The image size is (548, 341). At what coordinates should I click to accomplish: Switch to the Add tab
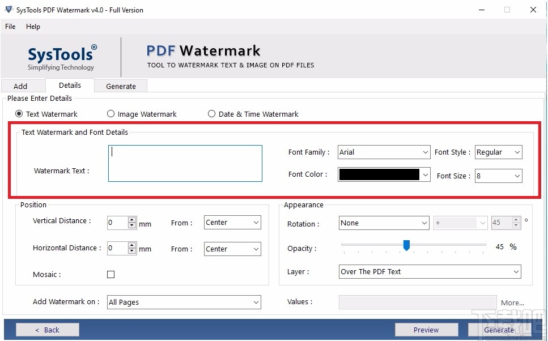tap(23, 86)
